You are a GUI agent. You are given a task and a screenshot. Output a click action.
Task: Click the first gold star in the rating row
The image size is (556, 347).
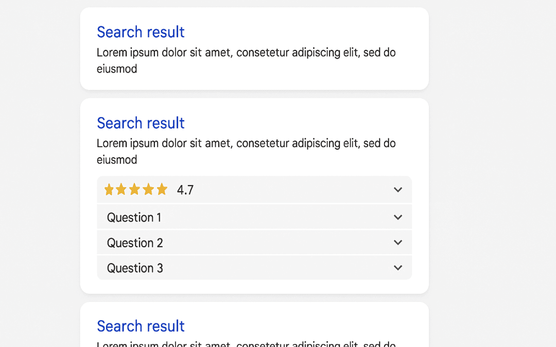(109, 190)
